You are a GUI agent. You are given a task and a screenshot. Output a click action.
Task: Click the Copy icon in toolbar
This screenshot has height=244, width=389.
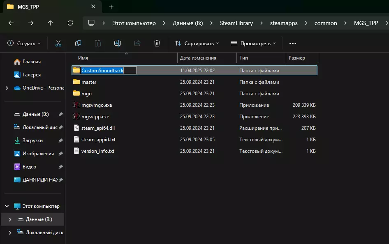click(78, 43)
